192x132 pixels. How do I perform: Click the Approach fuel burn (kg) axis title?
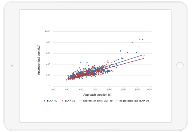point(39,60)
